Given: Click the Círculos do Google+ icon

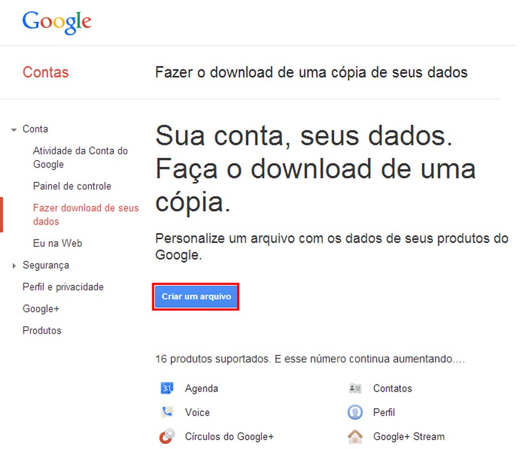Looking at the screenshot, I should pyautogui.click(x=167, y=437).
